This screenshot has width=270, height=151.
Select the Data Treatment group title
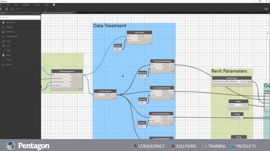pos(110,26)
